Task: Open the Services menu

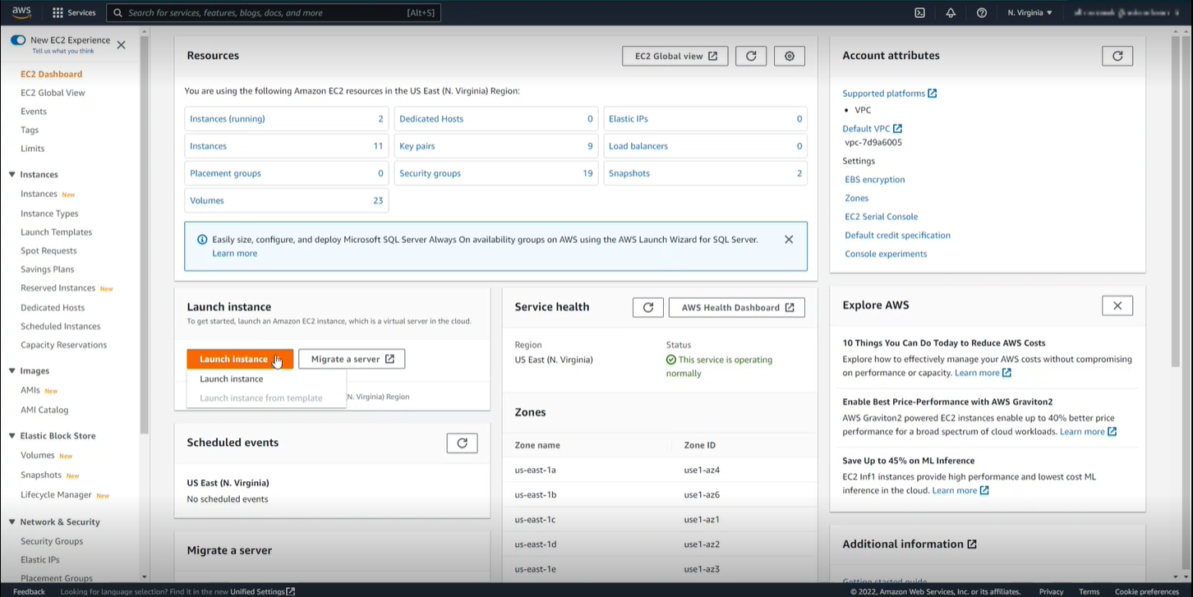Action: pyautogui.click(x=74, y=12)
